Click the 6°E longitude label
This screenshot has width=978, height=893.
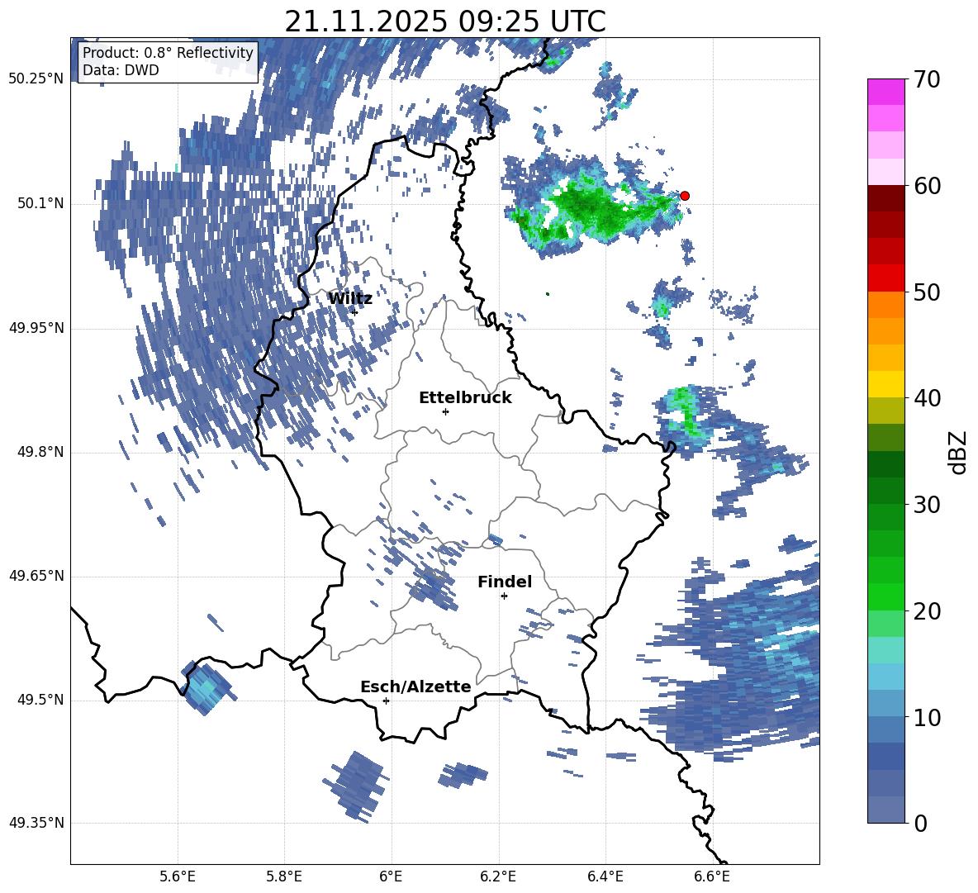coord(391,876)
